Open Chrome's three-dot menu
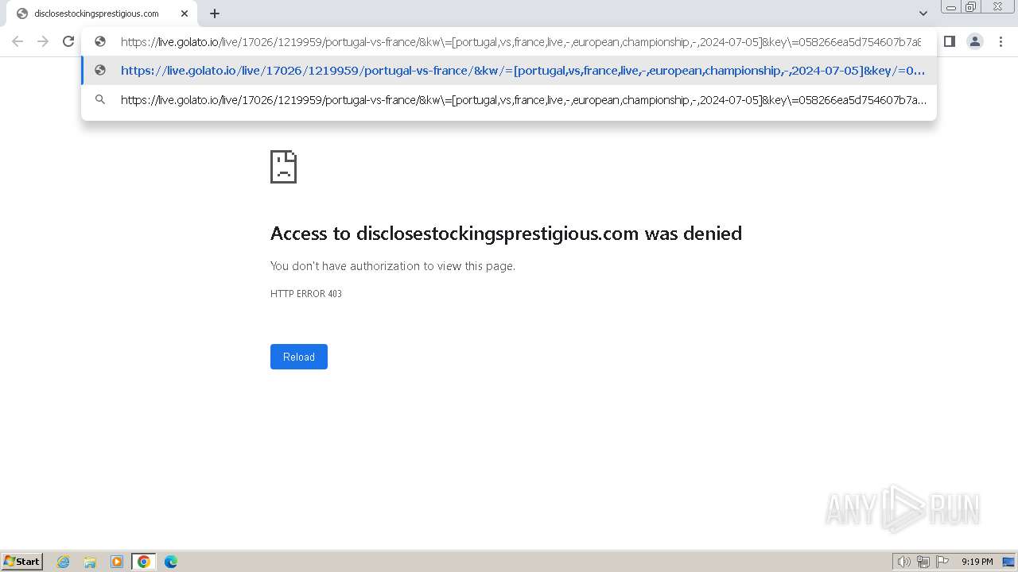Screen dimensions: 1018x572 pyautogui.click(x=1001, y=41)
